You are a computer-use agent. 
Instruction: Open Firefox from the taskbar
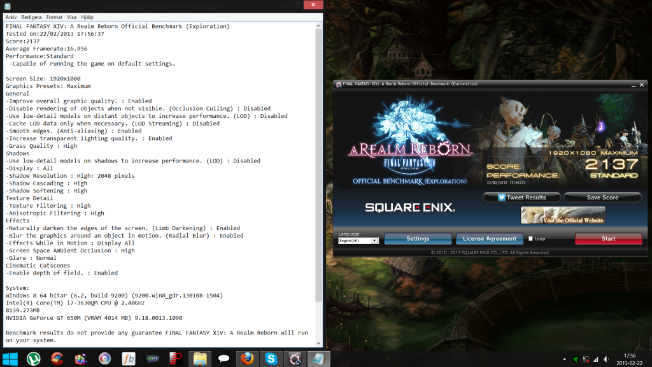(x=247, y=358)
